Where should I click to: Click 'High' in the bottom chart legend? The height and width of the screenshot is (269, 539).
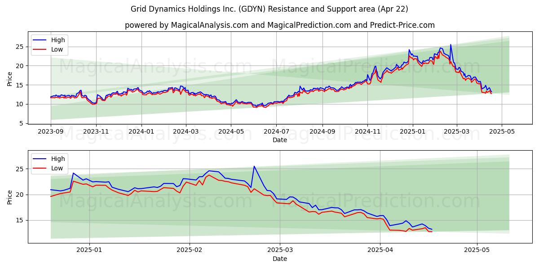pos(58,159)
